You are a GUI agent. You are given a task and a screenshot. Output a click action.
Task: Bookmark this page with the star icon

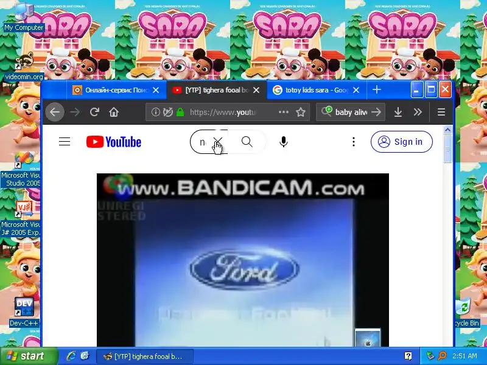click(x=300, y=112)
